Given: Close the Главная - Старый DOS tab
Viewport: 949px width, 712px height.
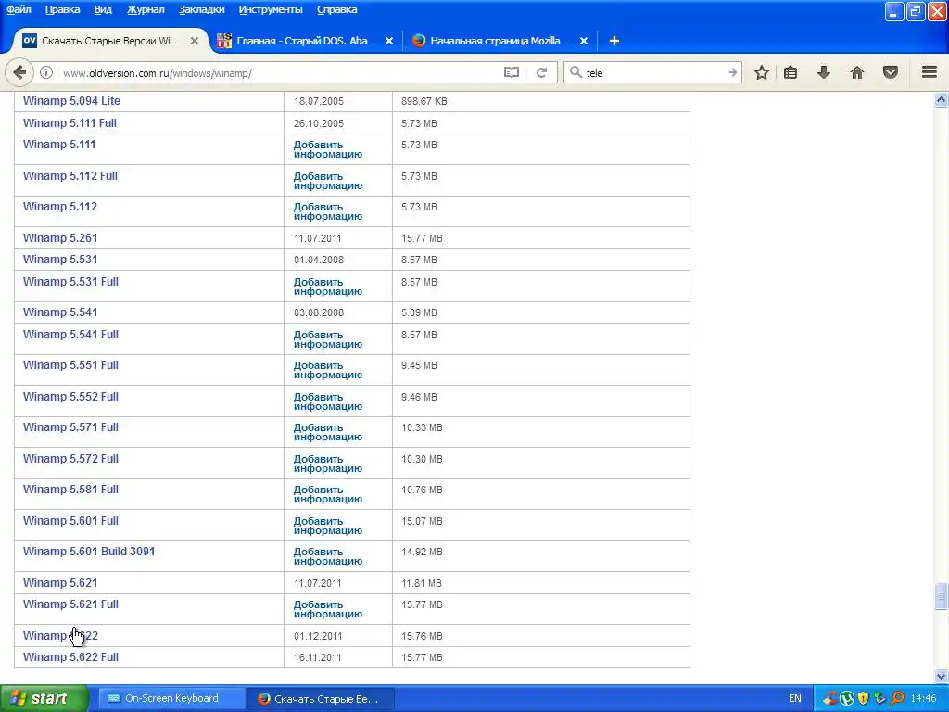Looking at the screenshot, I should coord(389,41).
